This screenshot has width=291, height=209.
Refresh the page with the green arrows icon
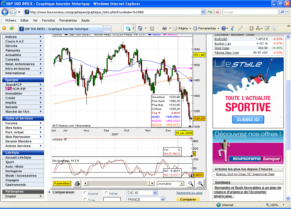tap(210, 12)
